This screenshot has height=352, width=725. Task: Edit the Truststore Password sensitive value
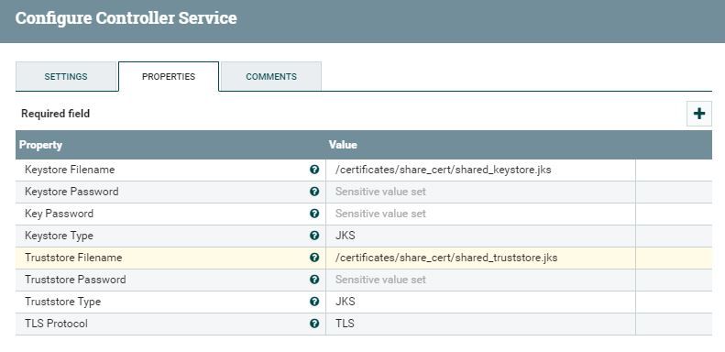[x=480, y=280]
